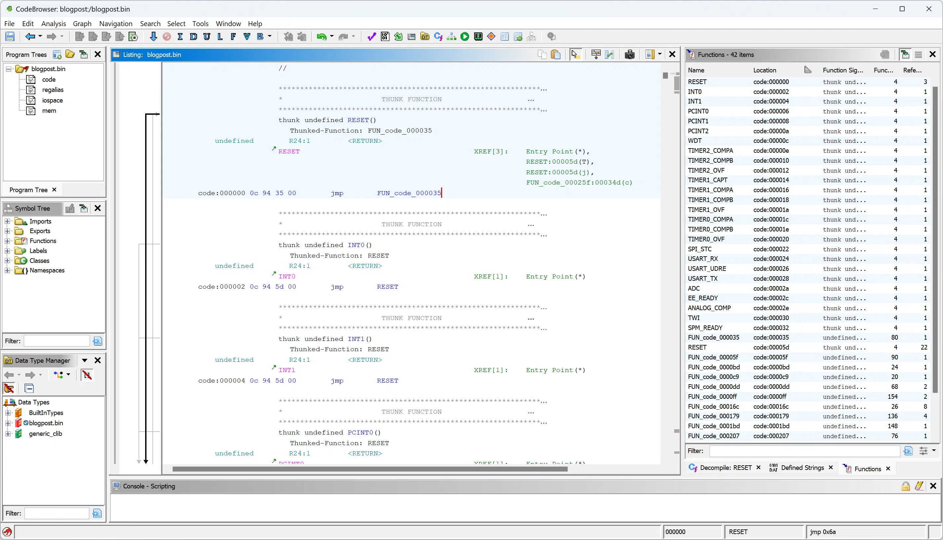This screenshot has width=943, height=540.
Task: Click the FUN_code_000035 jump target in listing
Action: click(x=409, y=193)
